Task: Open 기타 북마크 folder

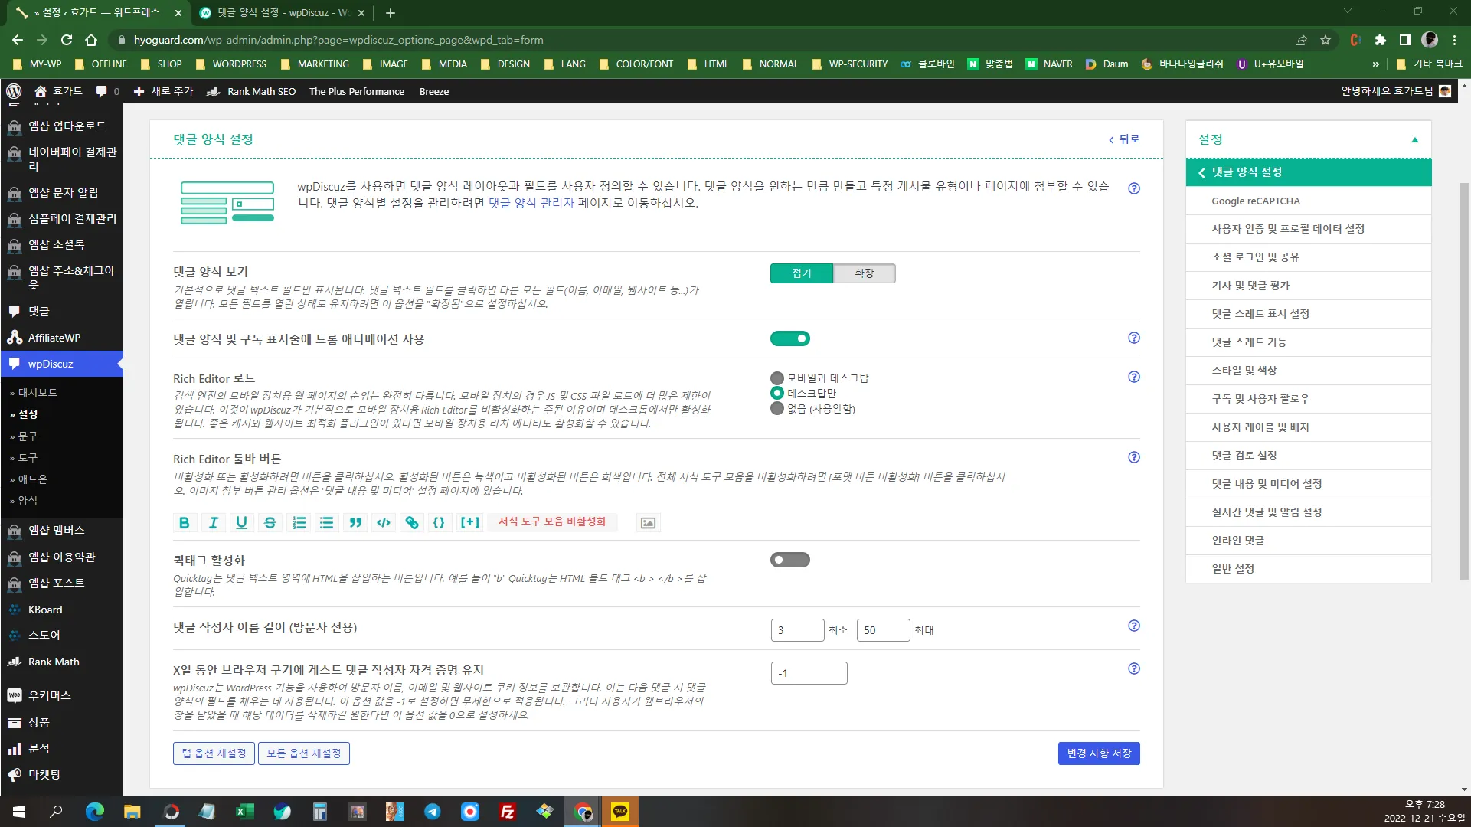Action: pos(1429,64)
